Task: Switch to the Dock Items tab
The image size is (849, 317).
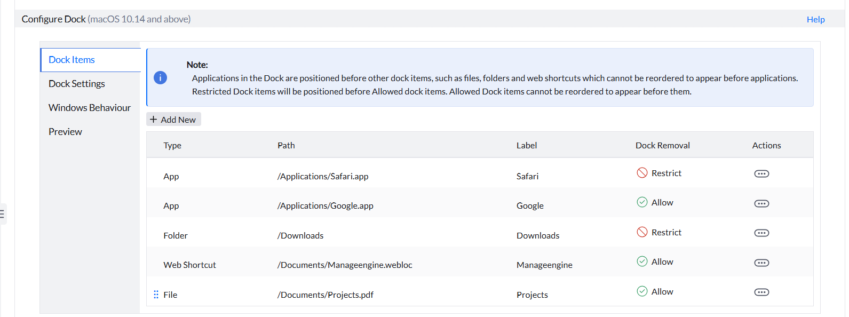Action: pos(91,60)
